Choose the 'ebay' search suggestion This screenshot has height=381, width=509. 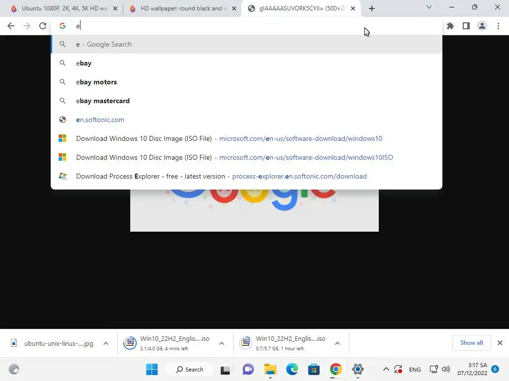(247, 63)
